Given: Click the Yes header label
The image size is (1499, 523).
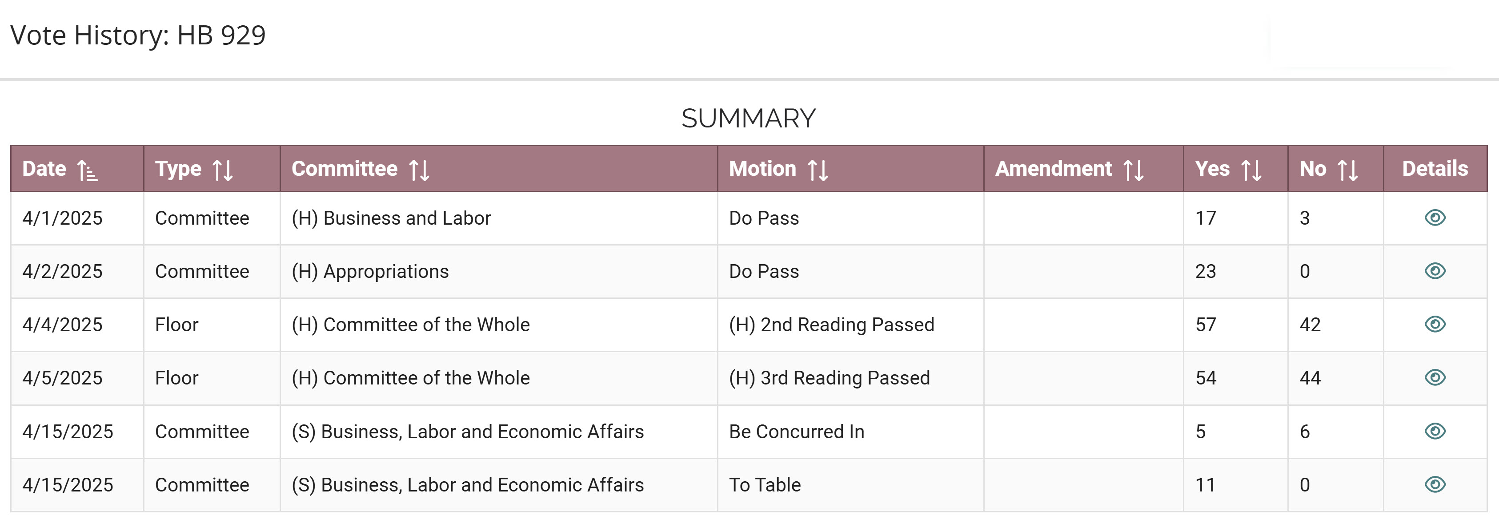Looking at the screenshot, I should (x=1212, y=169).
